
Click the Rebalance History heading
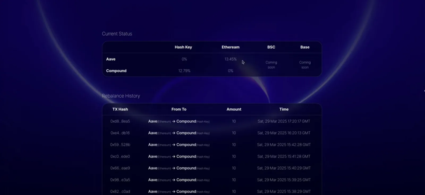(121, 96)
